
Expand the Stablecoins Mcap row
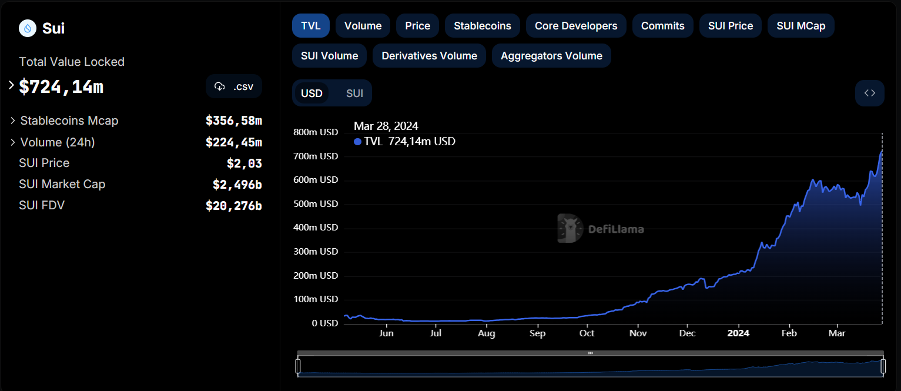13,121
